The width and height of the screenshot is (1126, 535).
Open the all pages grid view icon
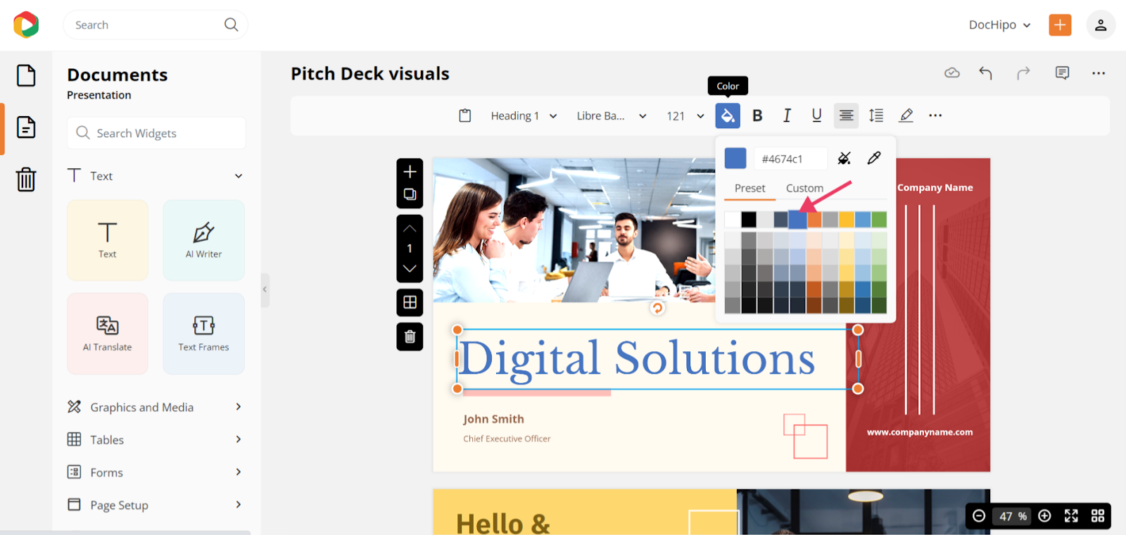(x=1098, y=516)
